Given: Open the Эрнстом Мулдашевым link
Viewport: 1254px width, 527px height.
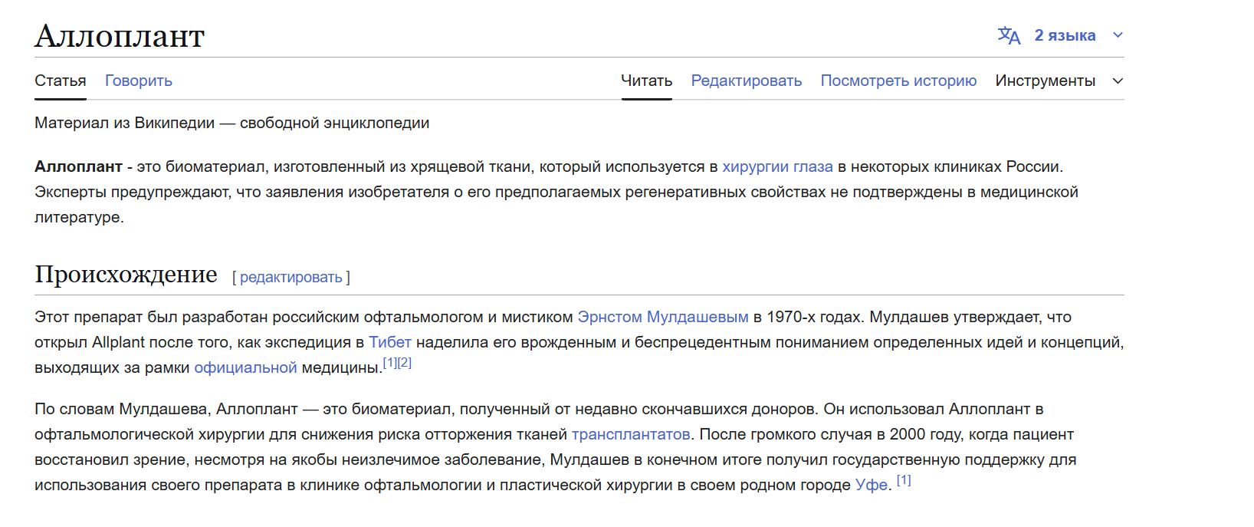Looking at the screenshot, I should (x=663, y=317).
